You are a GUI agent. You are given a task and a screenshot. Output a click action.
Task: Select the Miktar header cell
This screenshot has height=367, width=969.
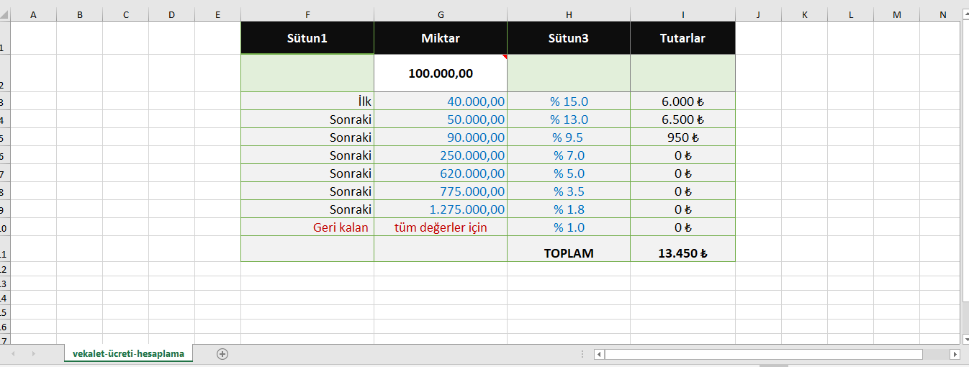point(440,38)
